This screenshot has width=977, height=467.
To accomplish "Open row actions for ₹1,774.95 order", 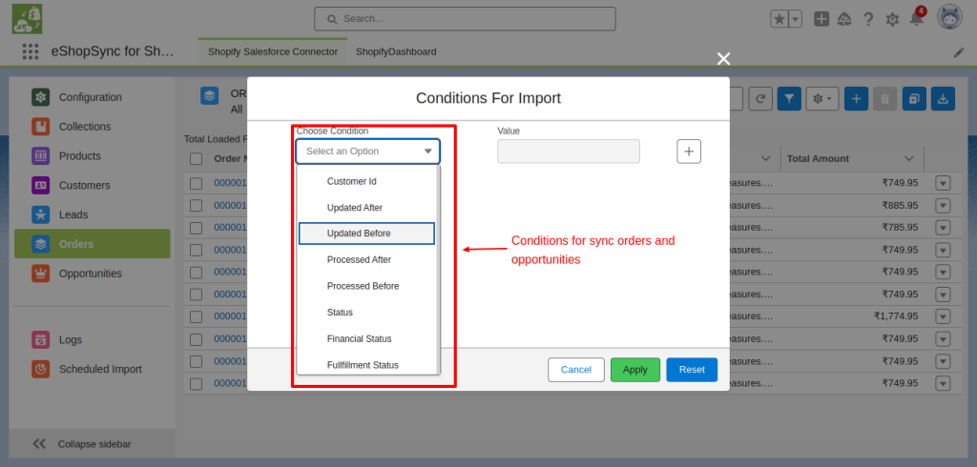I will tap(943, 316).
